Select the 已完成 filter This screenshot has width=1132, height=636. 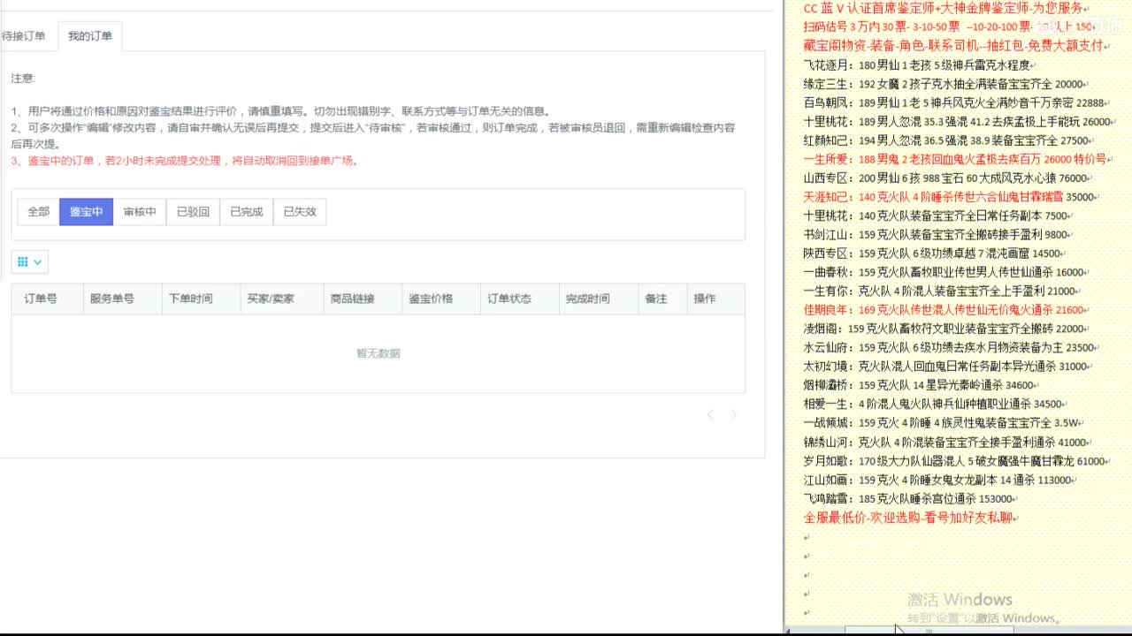(x=244, y=211)
